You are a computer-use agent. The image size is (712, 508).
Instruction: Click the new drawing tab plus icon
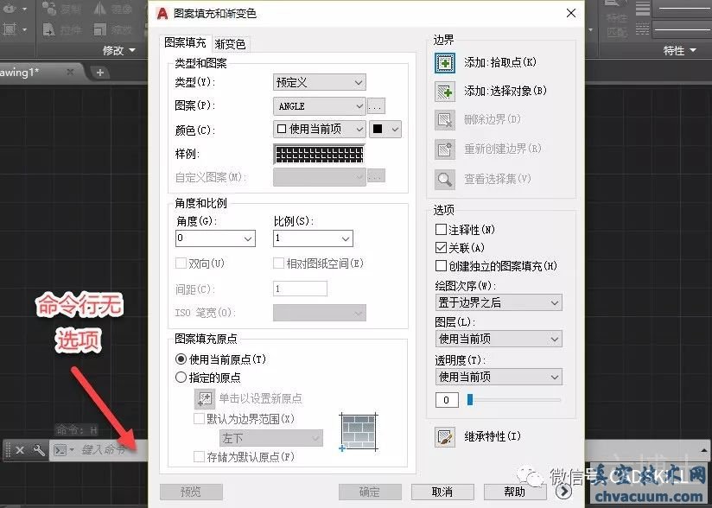[100, 73]
